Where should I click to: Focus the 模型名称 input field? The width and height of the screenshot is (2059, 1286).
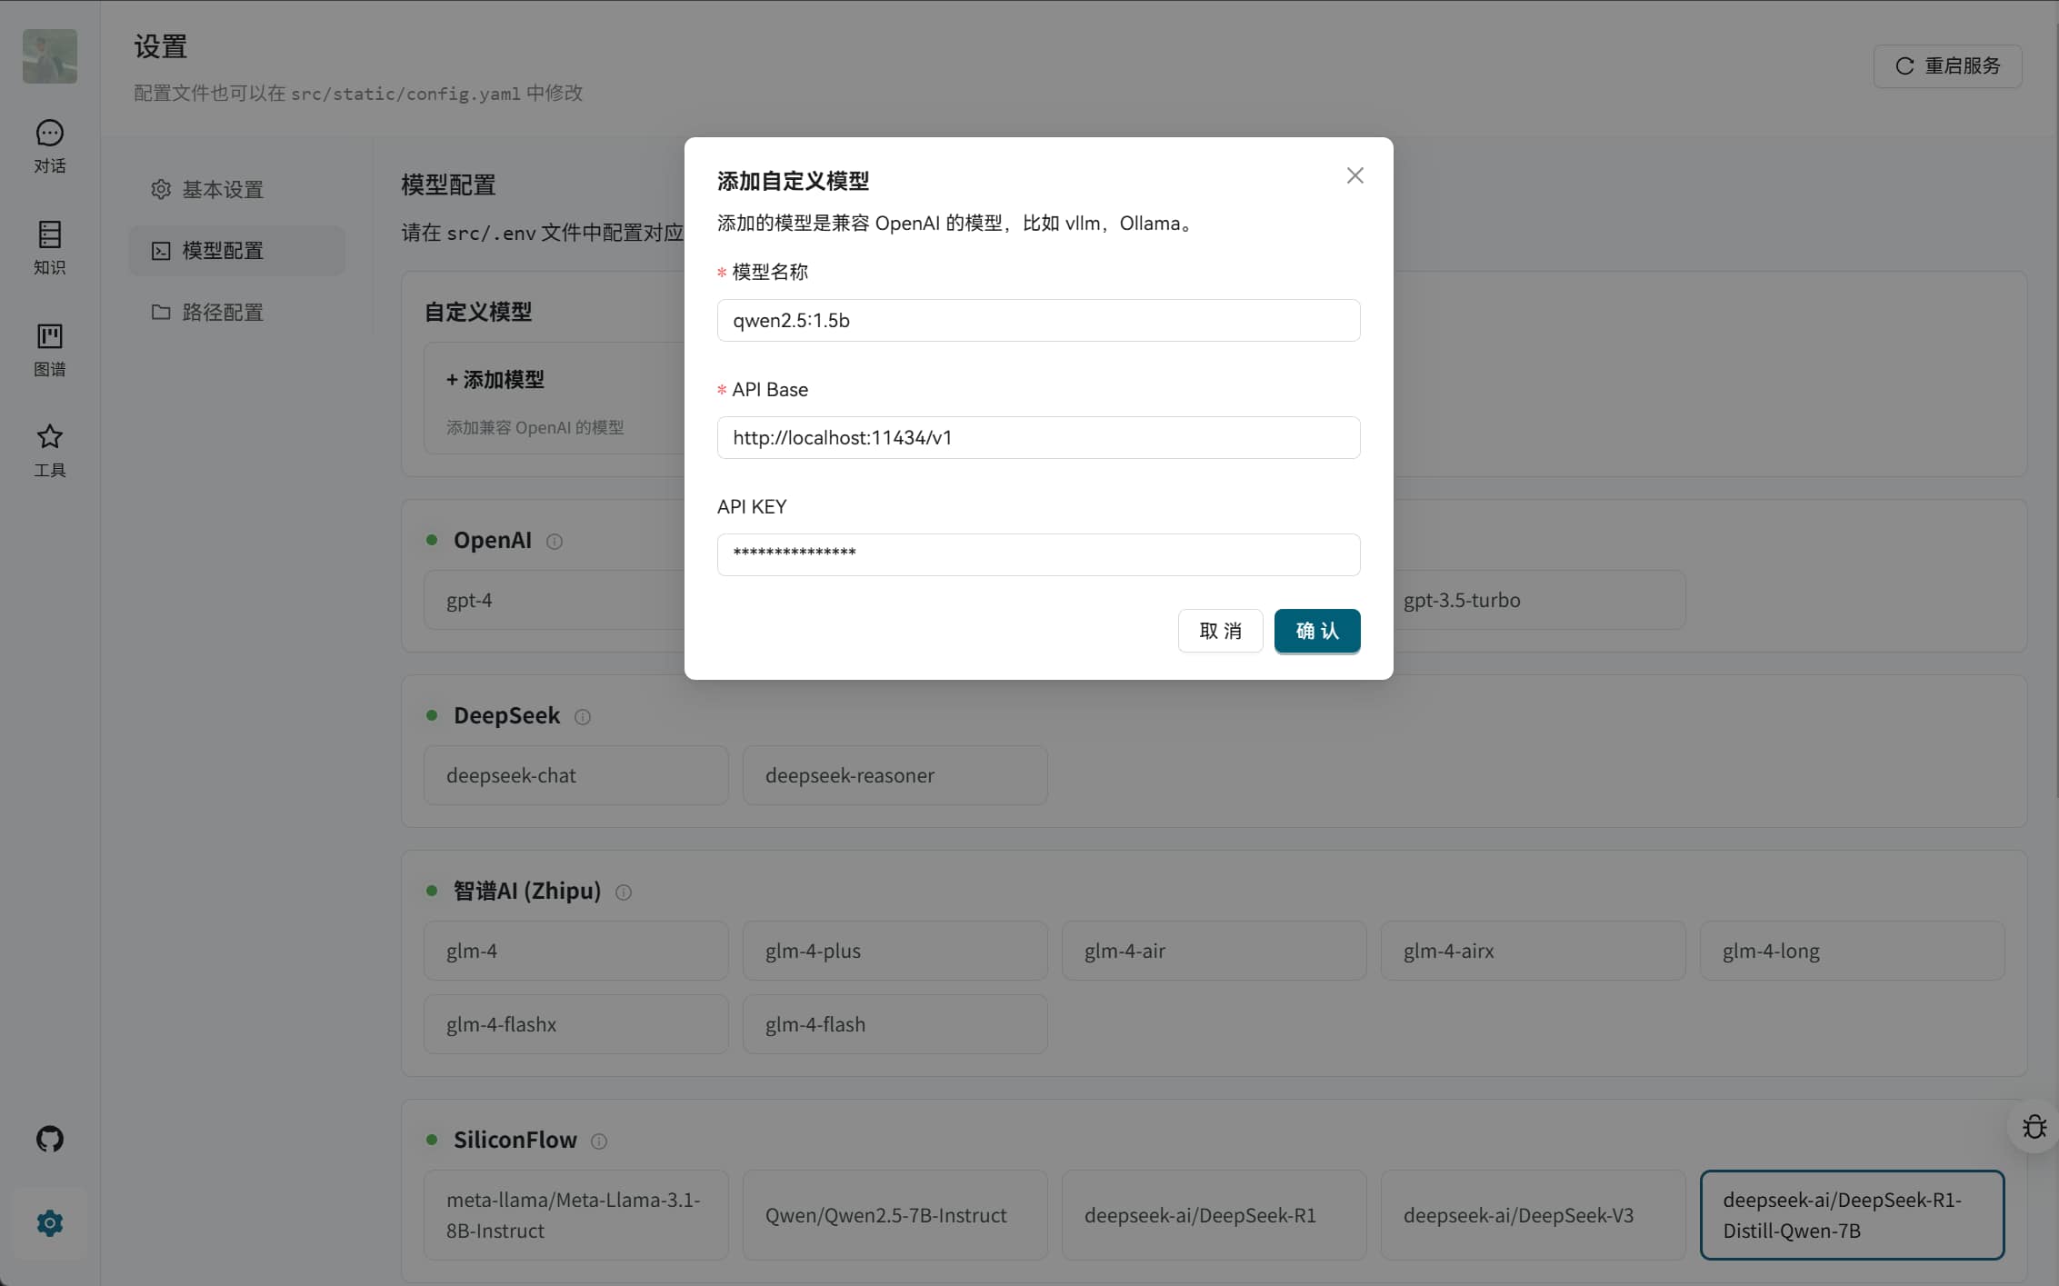click(1038, 320)
